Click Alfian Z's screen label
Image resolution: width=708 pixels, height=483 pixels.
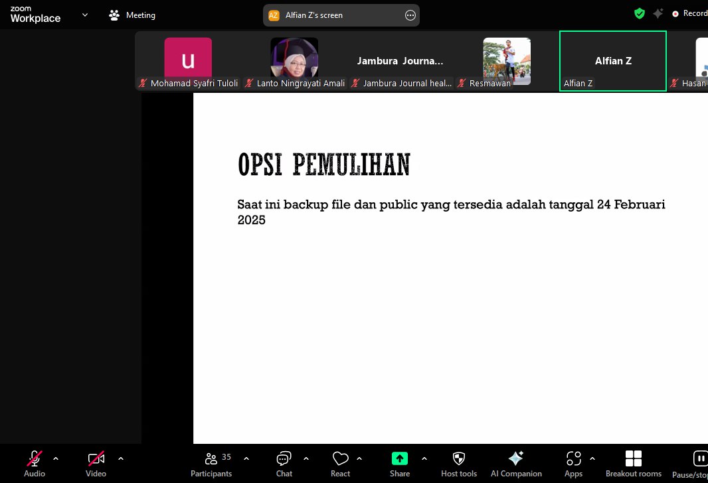[313, 15]
